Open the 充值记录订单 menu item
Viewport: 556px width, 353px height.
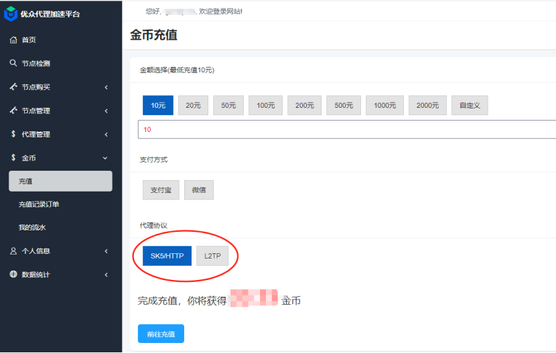[x=44, y=204]
